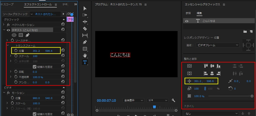Click the program monitor playhead marker
Image resolution: width=256 pixels, height=116 pixels.
tap(154, 107)
